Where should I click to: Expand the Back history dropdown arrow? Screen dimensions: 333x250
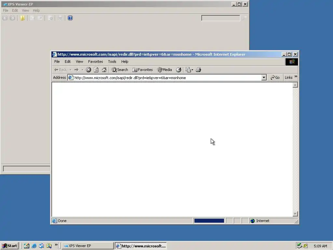pyautogui.click(x=70, y=70)
